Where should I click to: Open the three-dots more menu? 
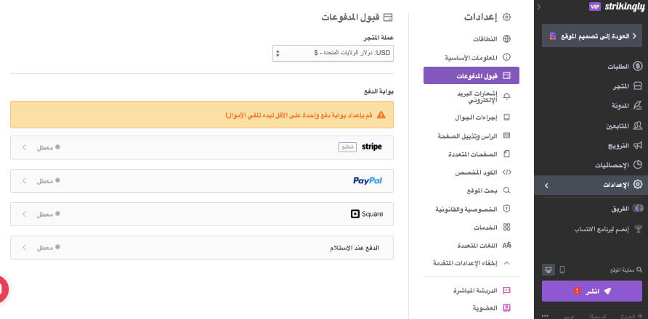[x=546, y=315]
